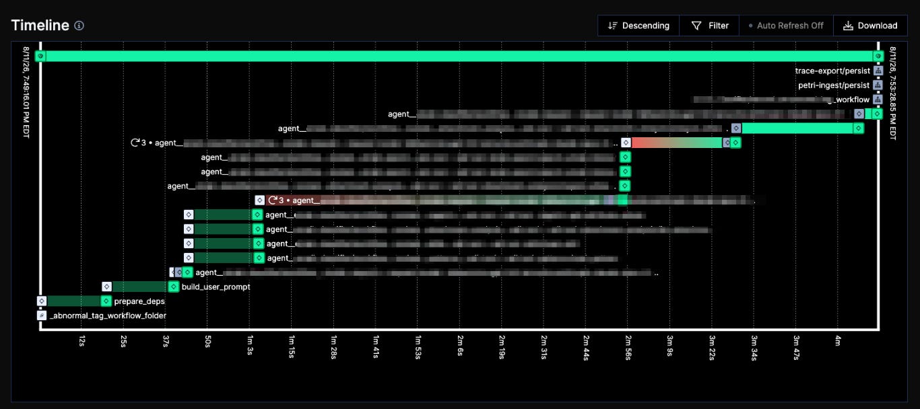
Task: Click the green end marker before prepare_deps label
Action: click(106, 301)
